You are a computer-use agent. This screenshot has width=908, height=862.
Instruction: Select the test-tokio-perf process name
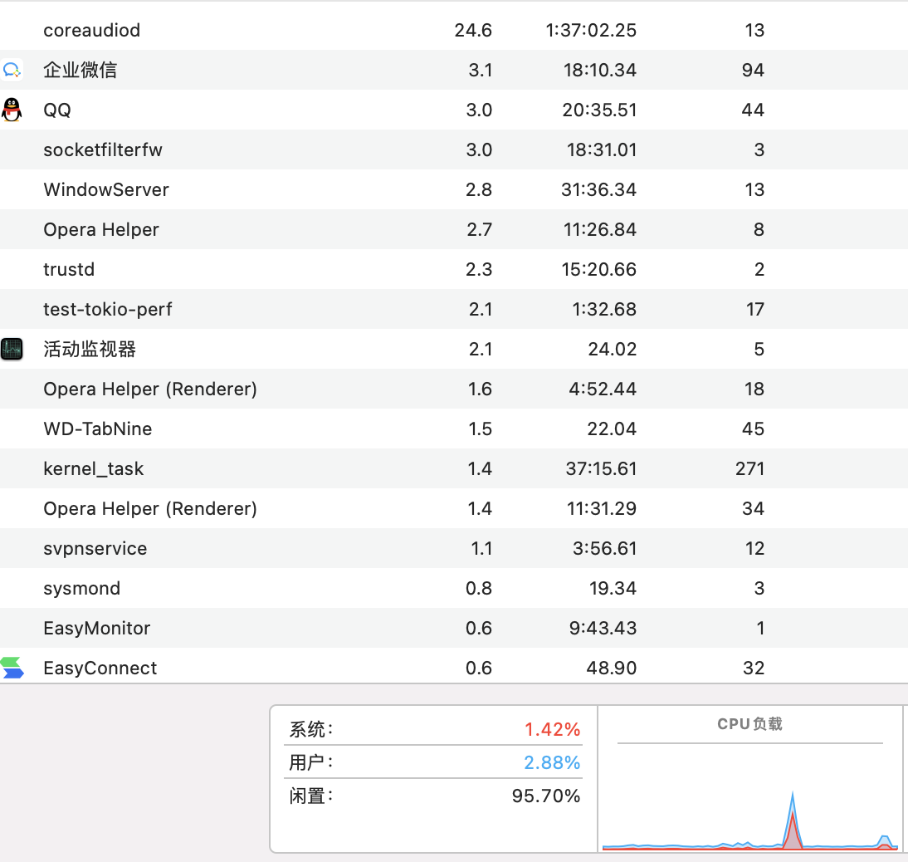point(107,310)
